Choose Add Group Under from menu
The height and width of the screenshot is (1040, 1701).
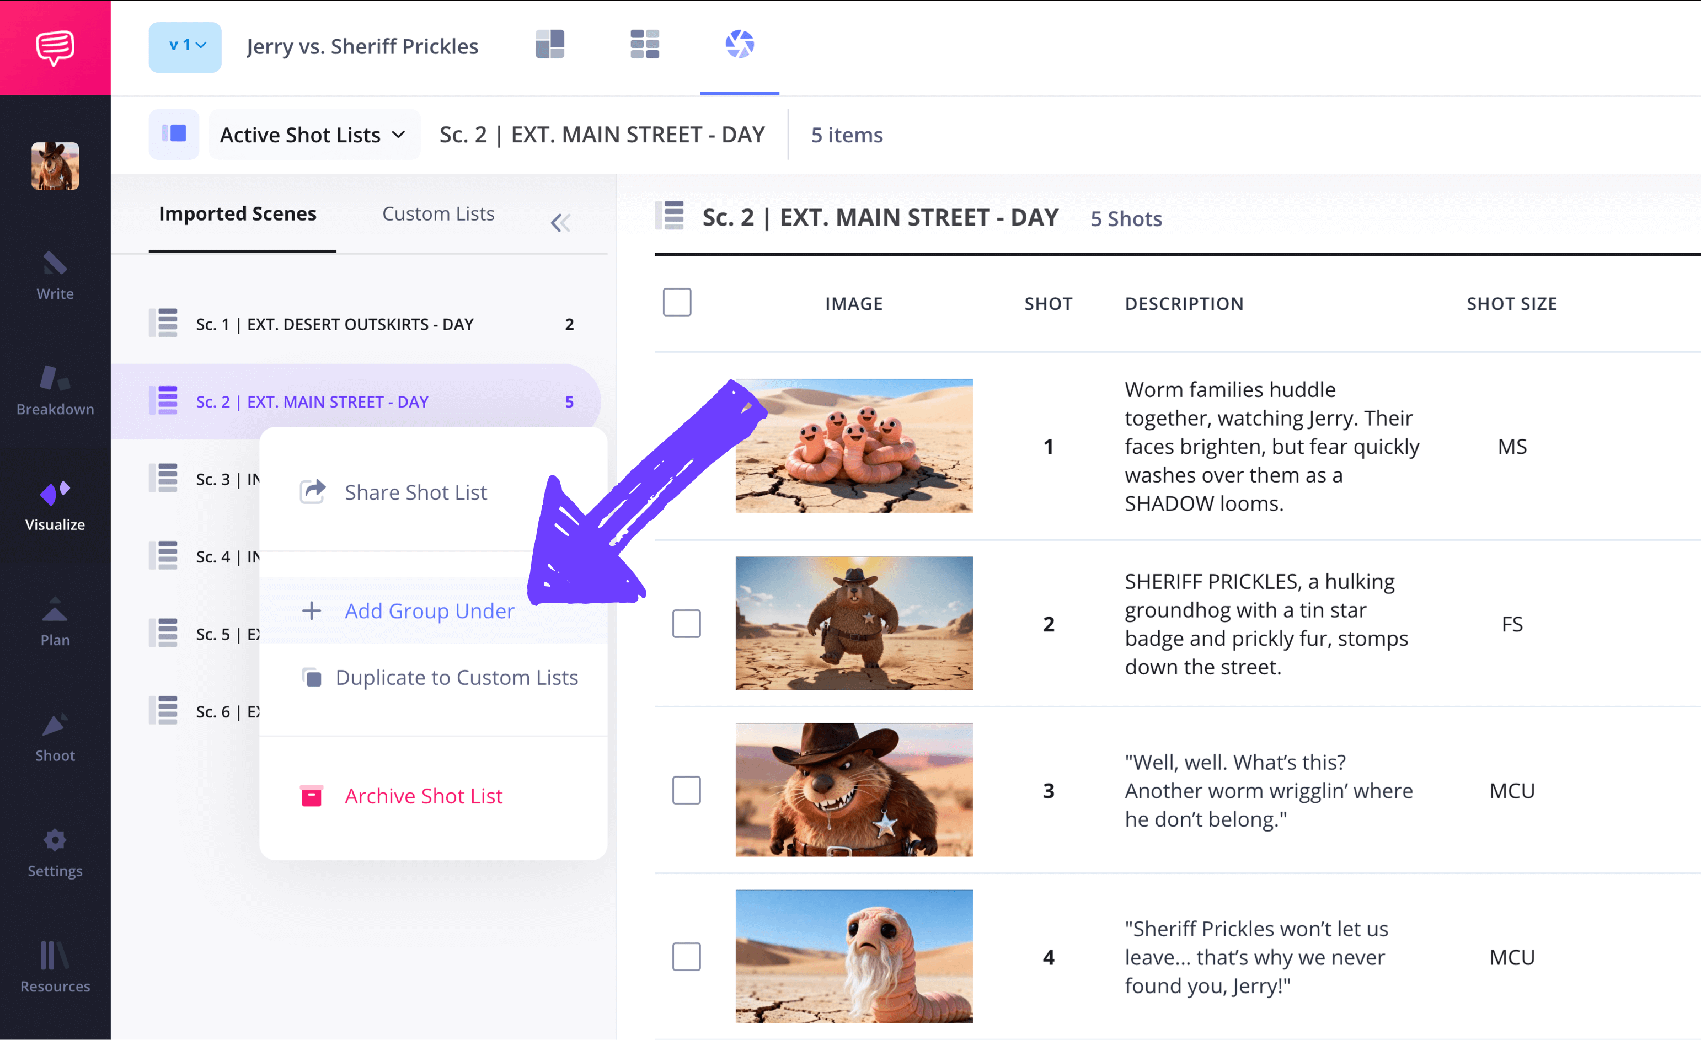(429, 611)
